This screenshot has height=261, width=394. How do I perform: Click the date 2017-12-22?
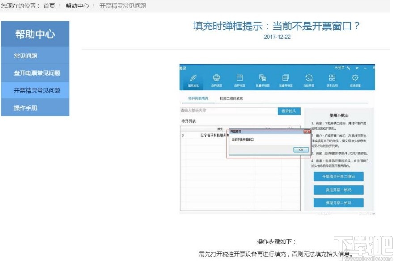click(277, 37)
